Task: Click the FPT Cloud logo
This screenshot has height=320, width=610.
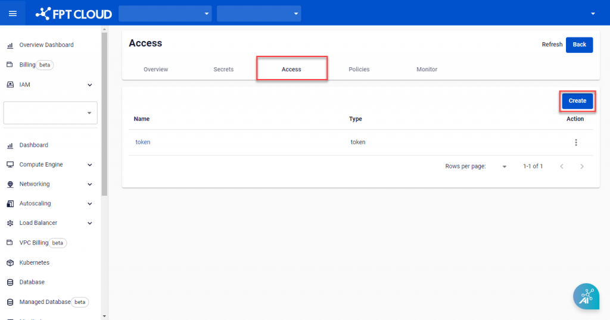Action: tap(74, 13)
